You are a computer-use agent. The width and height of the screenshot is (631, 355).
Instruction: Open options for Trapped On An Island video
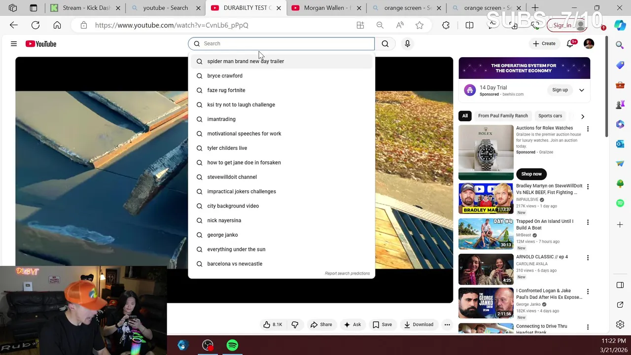(x=588, y=222)
